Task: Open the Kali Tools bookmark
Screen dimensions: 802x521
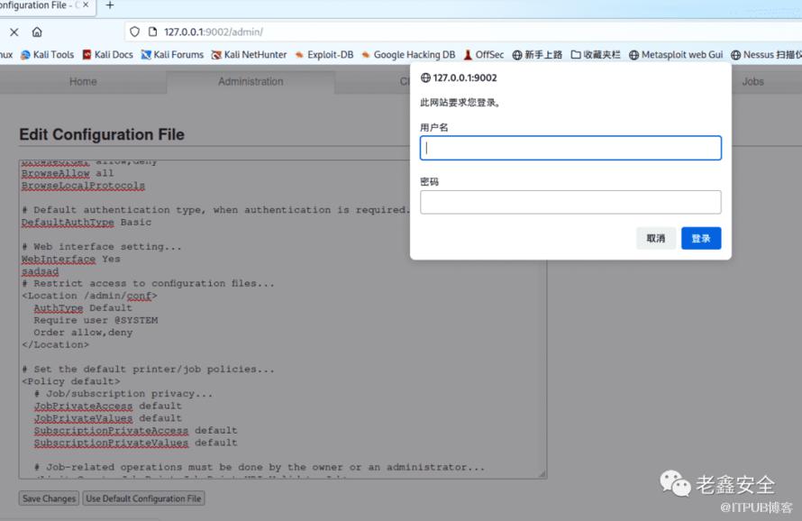Action: [x=47, y=54]
